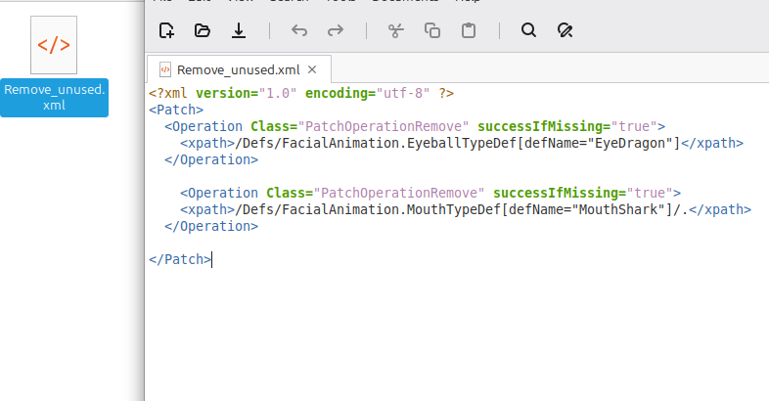
Task: Click the second closing </Operation> tag
Action: coord(211,227)
